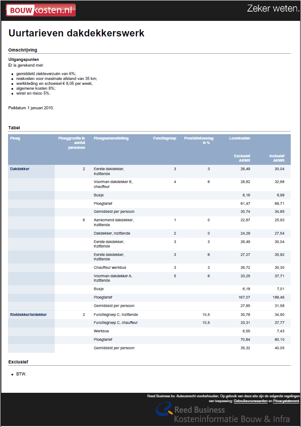Click the value 167,07
The image size is (301, 427).
click(244, 297)
